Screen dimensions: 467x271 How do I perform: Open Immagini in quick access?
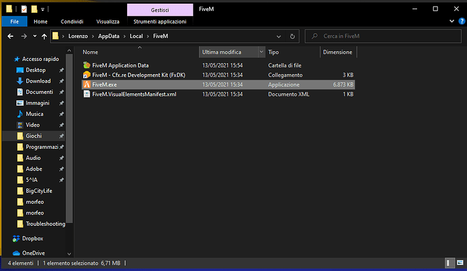pyautogui.click(x=37, y=103)
